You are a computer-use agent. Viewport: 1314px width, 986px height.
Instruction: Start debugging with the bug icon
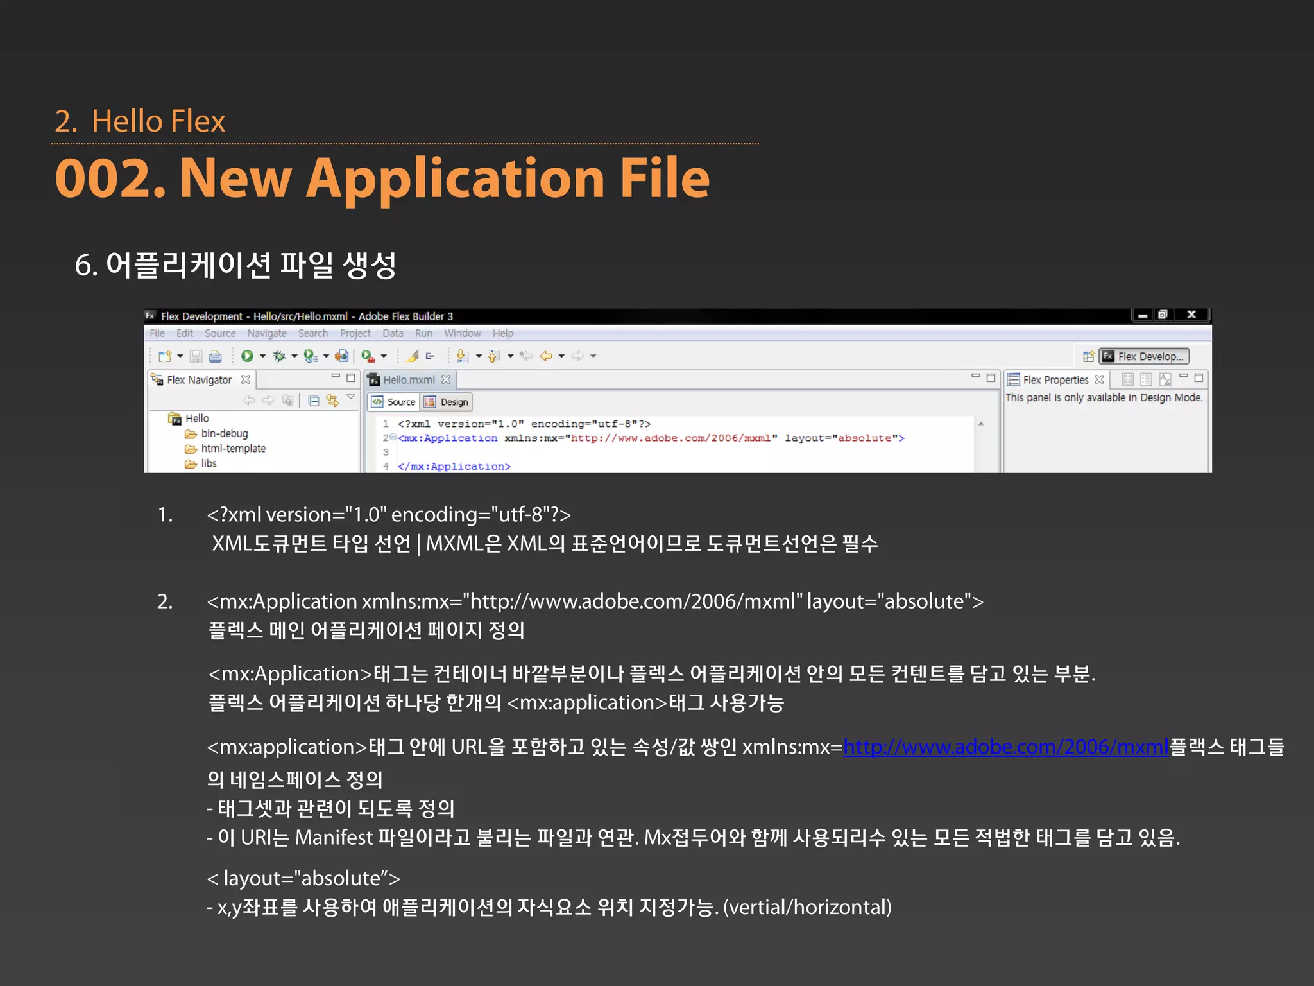pyautogui.click(x=279, y=356)
